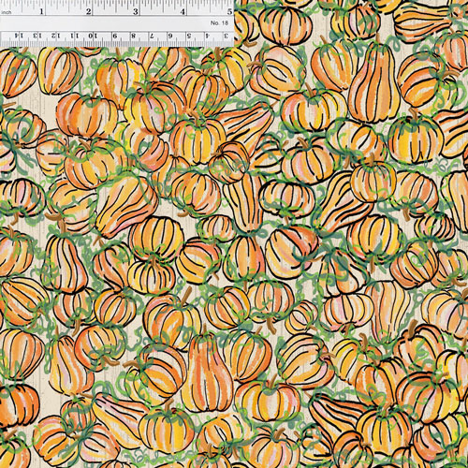The height and width of the screenshot is (468, 468).
Task: Click the upside-down 14 on the centimeter scale
Action: tap(20, 36)
